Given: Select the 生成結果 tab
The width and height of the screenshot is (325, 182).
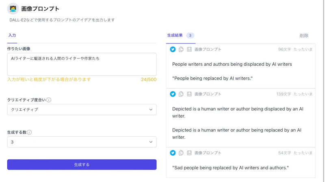Looking at the screenshot, I should tap(175, 36).
